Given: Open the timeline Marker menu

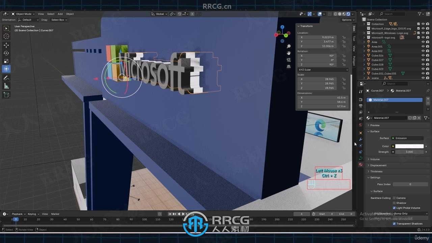Looking at the screenshot, I should [x=55, y=214].
